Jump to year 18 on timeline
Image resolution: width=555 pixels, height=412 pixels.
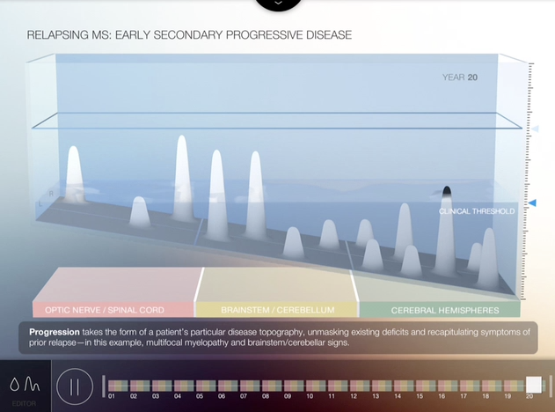point(486,386)
